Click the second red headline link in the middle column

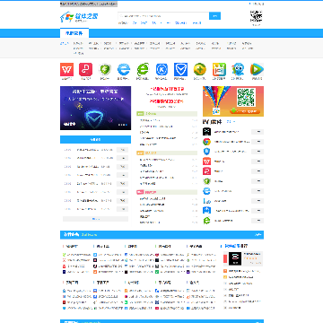(x=167, y=101)
